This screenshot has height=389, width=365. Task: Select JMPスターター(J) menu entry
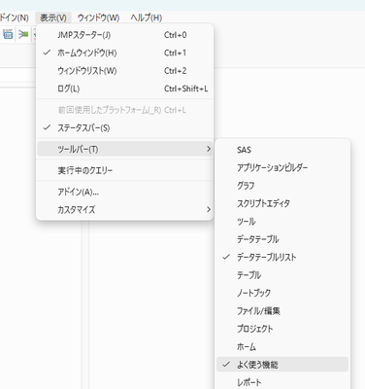tap(124, 35)
